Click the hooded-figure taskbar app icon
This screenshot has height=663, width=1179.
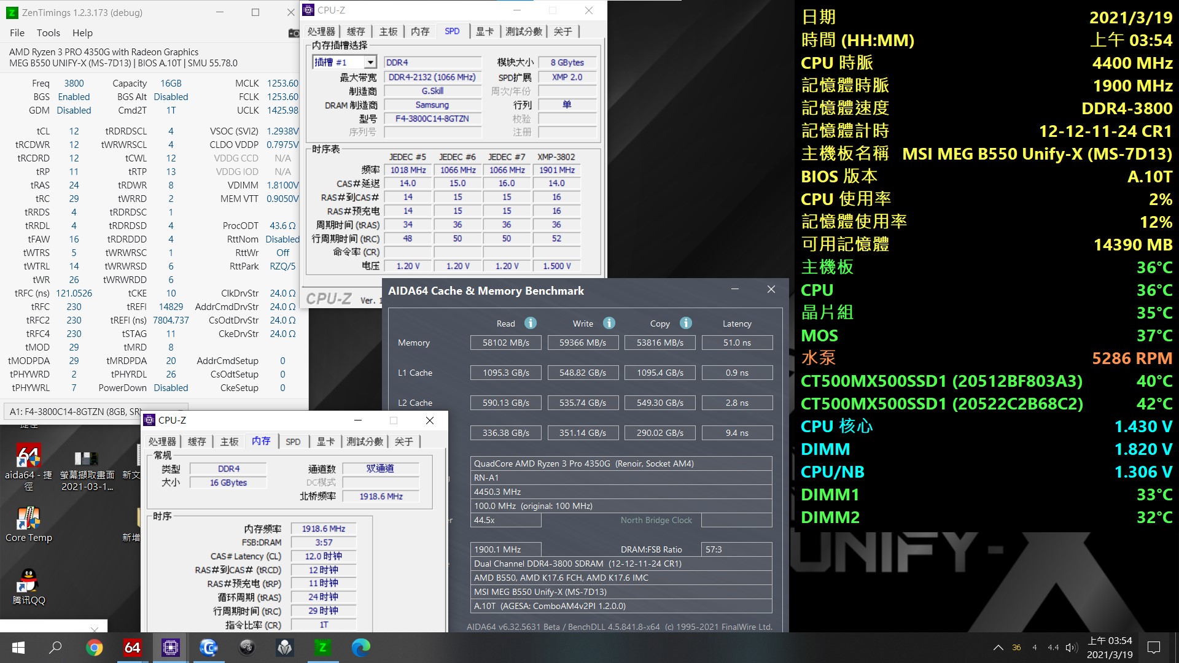pyautogui.click(x=285, y=648)
